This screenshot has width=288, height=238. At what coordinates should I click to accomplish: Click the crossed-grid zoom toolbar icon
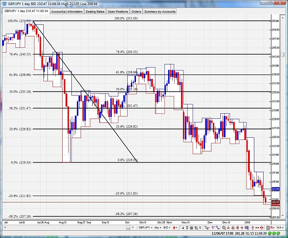tap(196, 228)
